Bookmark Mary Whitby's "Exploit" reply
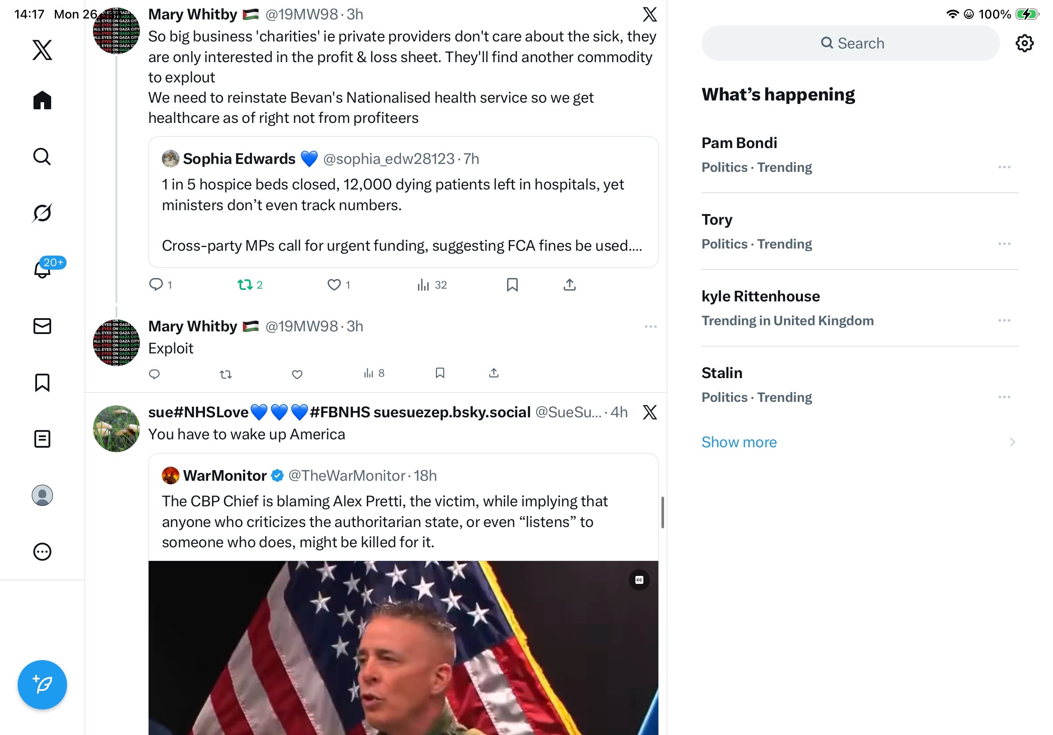 click(440, 373)
